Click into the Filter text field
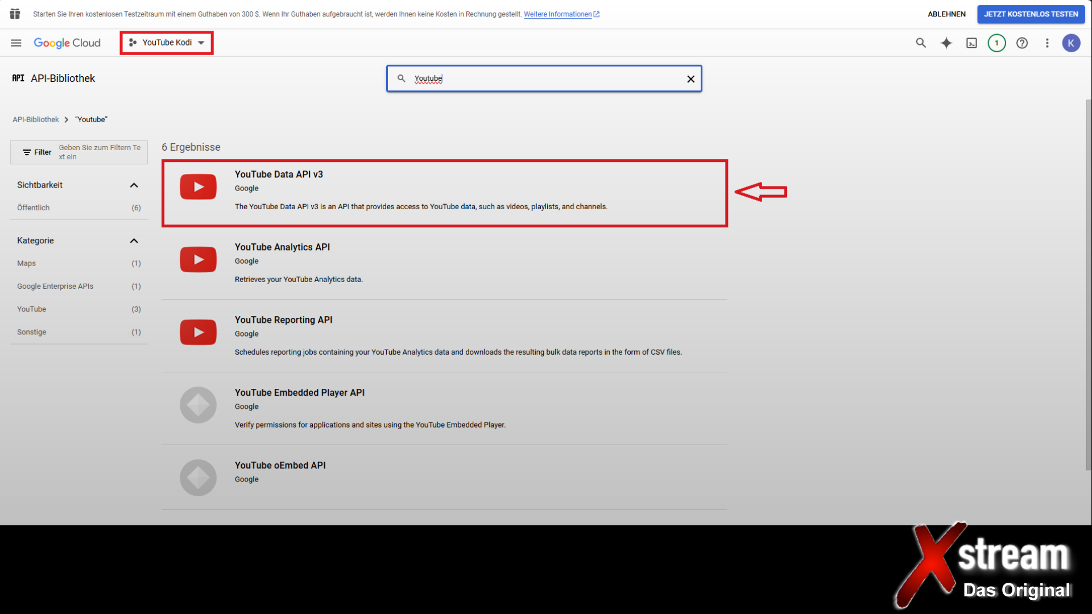The height and width of the screenshot is (614, 1092). pyautogui.click(x=100, y=152)
